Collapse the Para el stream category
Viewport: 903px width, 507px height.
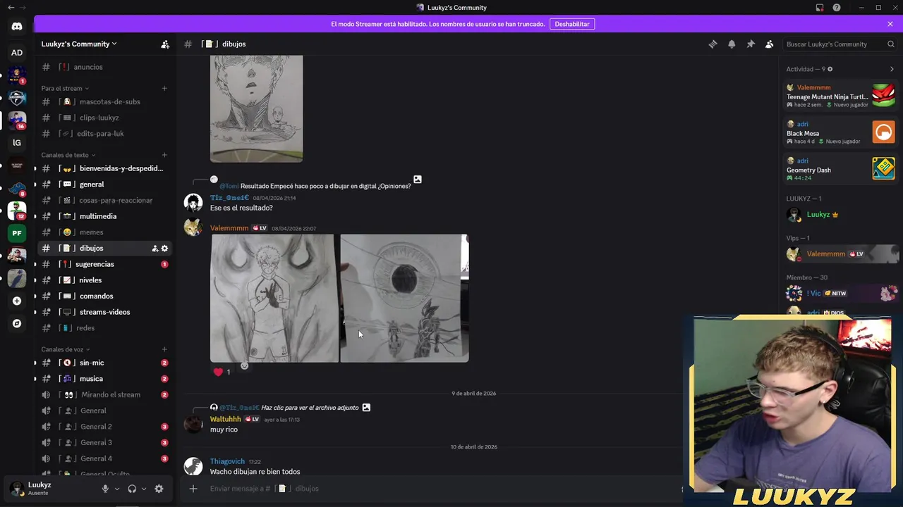pos(65,88)
